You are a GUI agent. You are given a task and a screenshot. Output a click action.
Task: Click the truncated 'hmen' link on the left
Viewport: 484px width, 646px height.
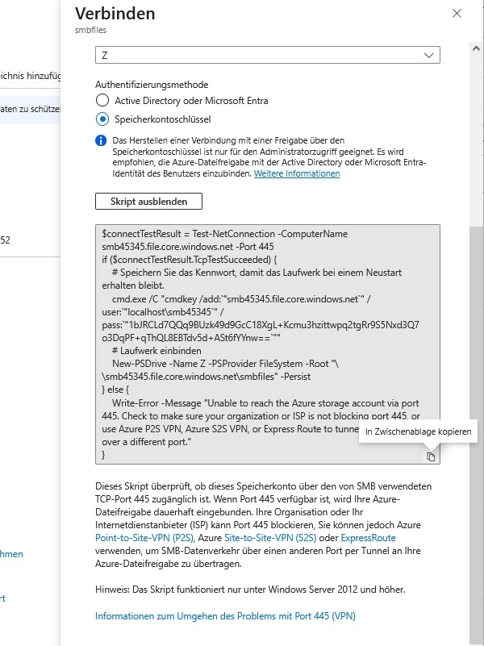point(11,554)
